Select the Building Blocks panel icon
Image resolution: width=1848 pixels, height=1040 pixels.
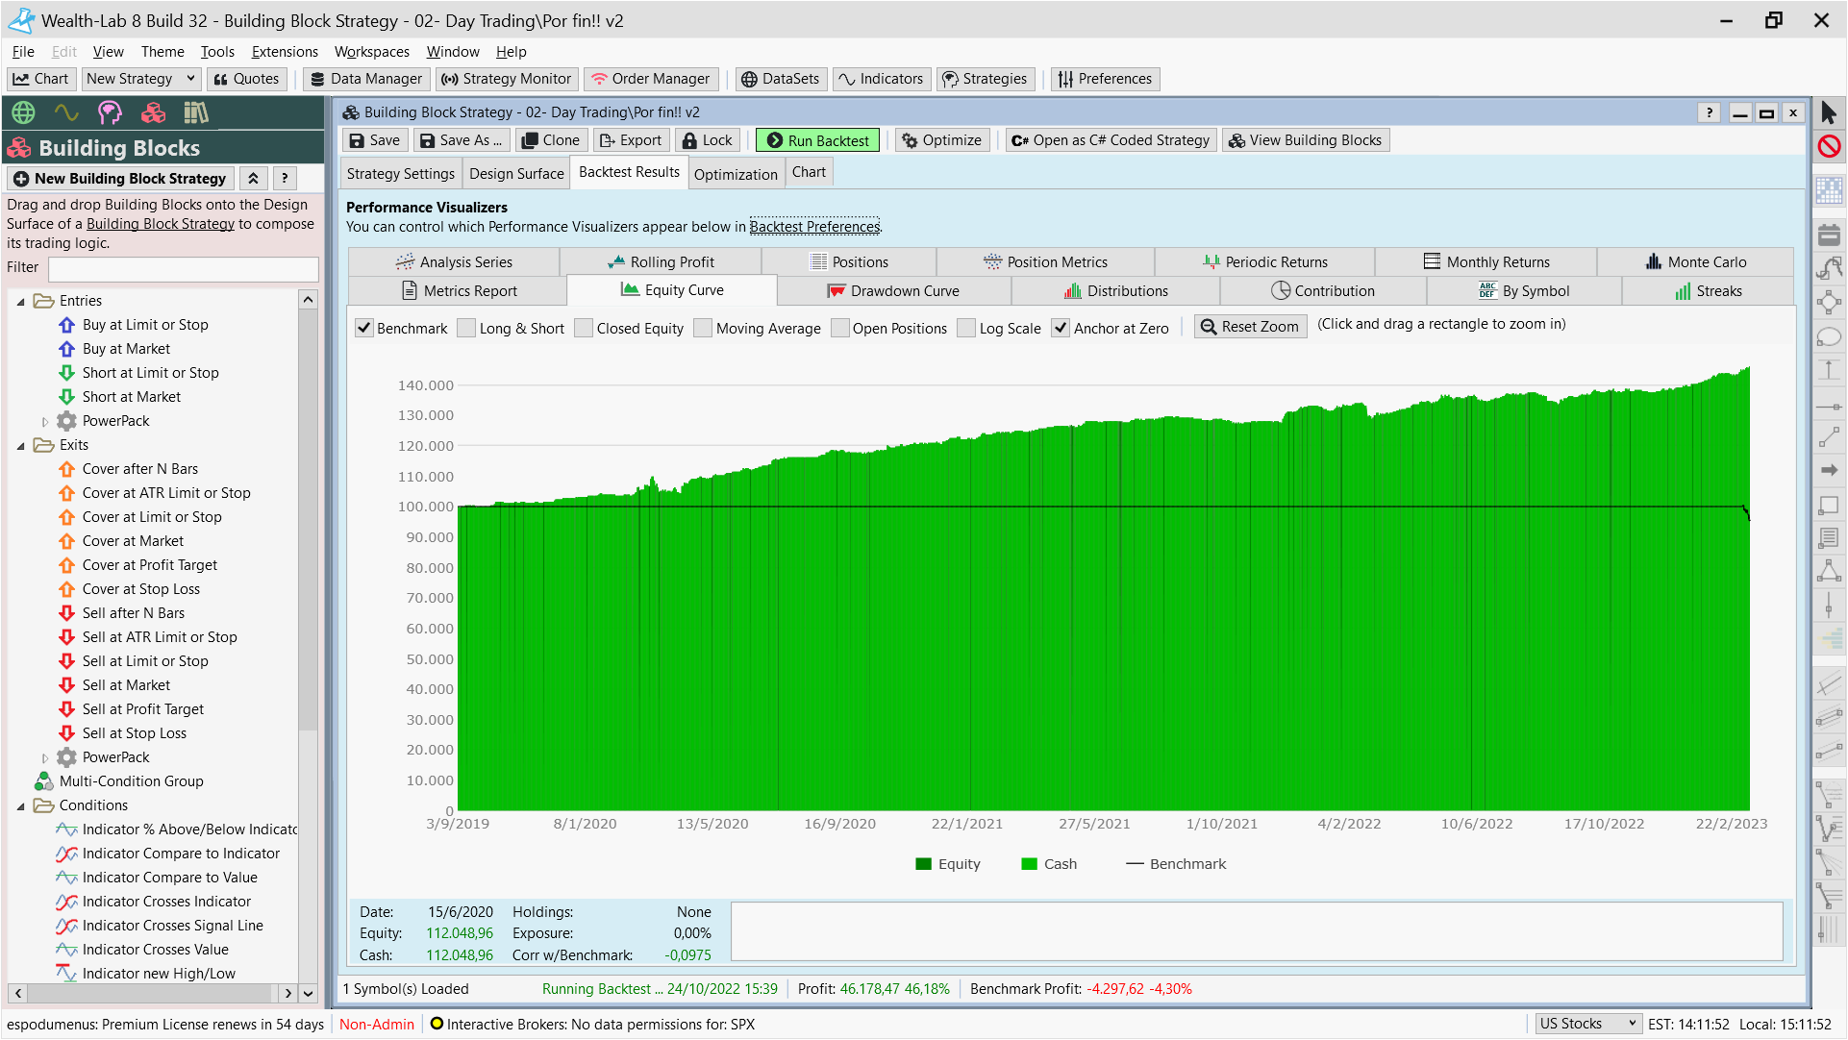tap(153, 113)
